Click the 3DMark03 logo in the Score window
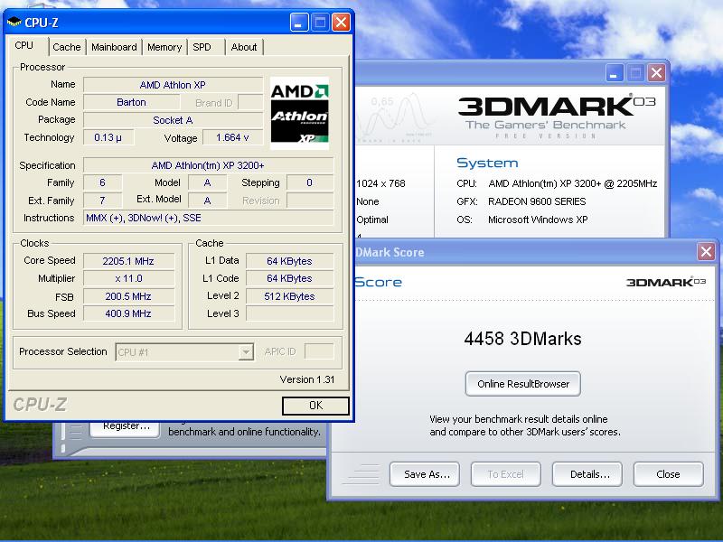The image size is (723, 542). point(665,282)
